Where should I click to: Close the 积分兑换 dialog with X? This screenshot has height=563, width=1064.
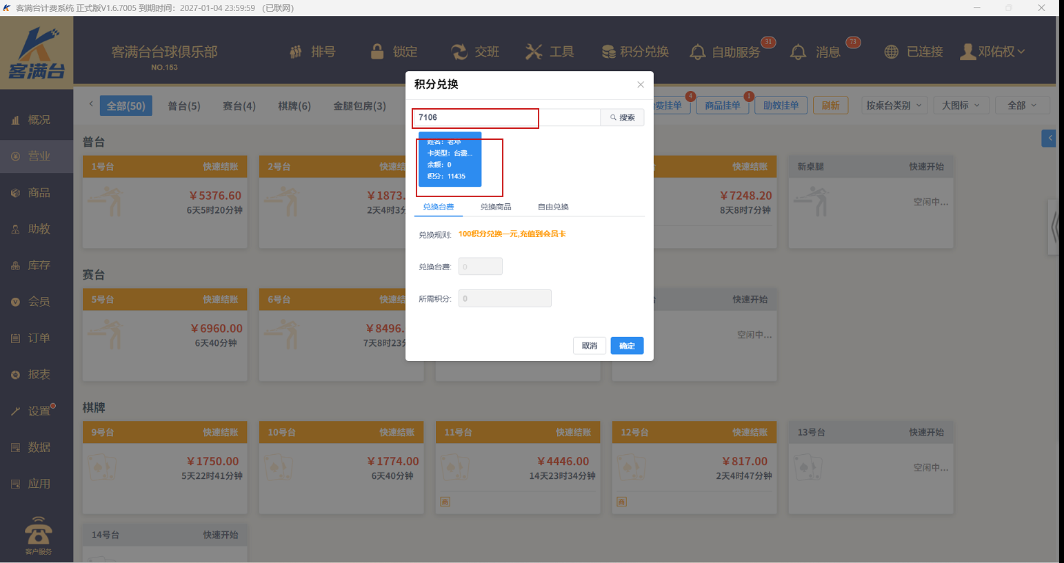point(641,85)
